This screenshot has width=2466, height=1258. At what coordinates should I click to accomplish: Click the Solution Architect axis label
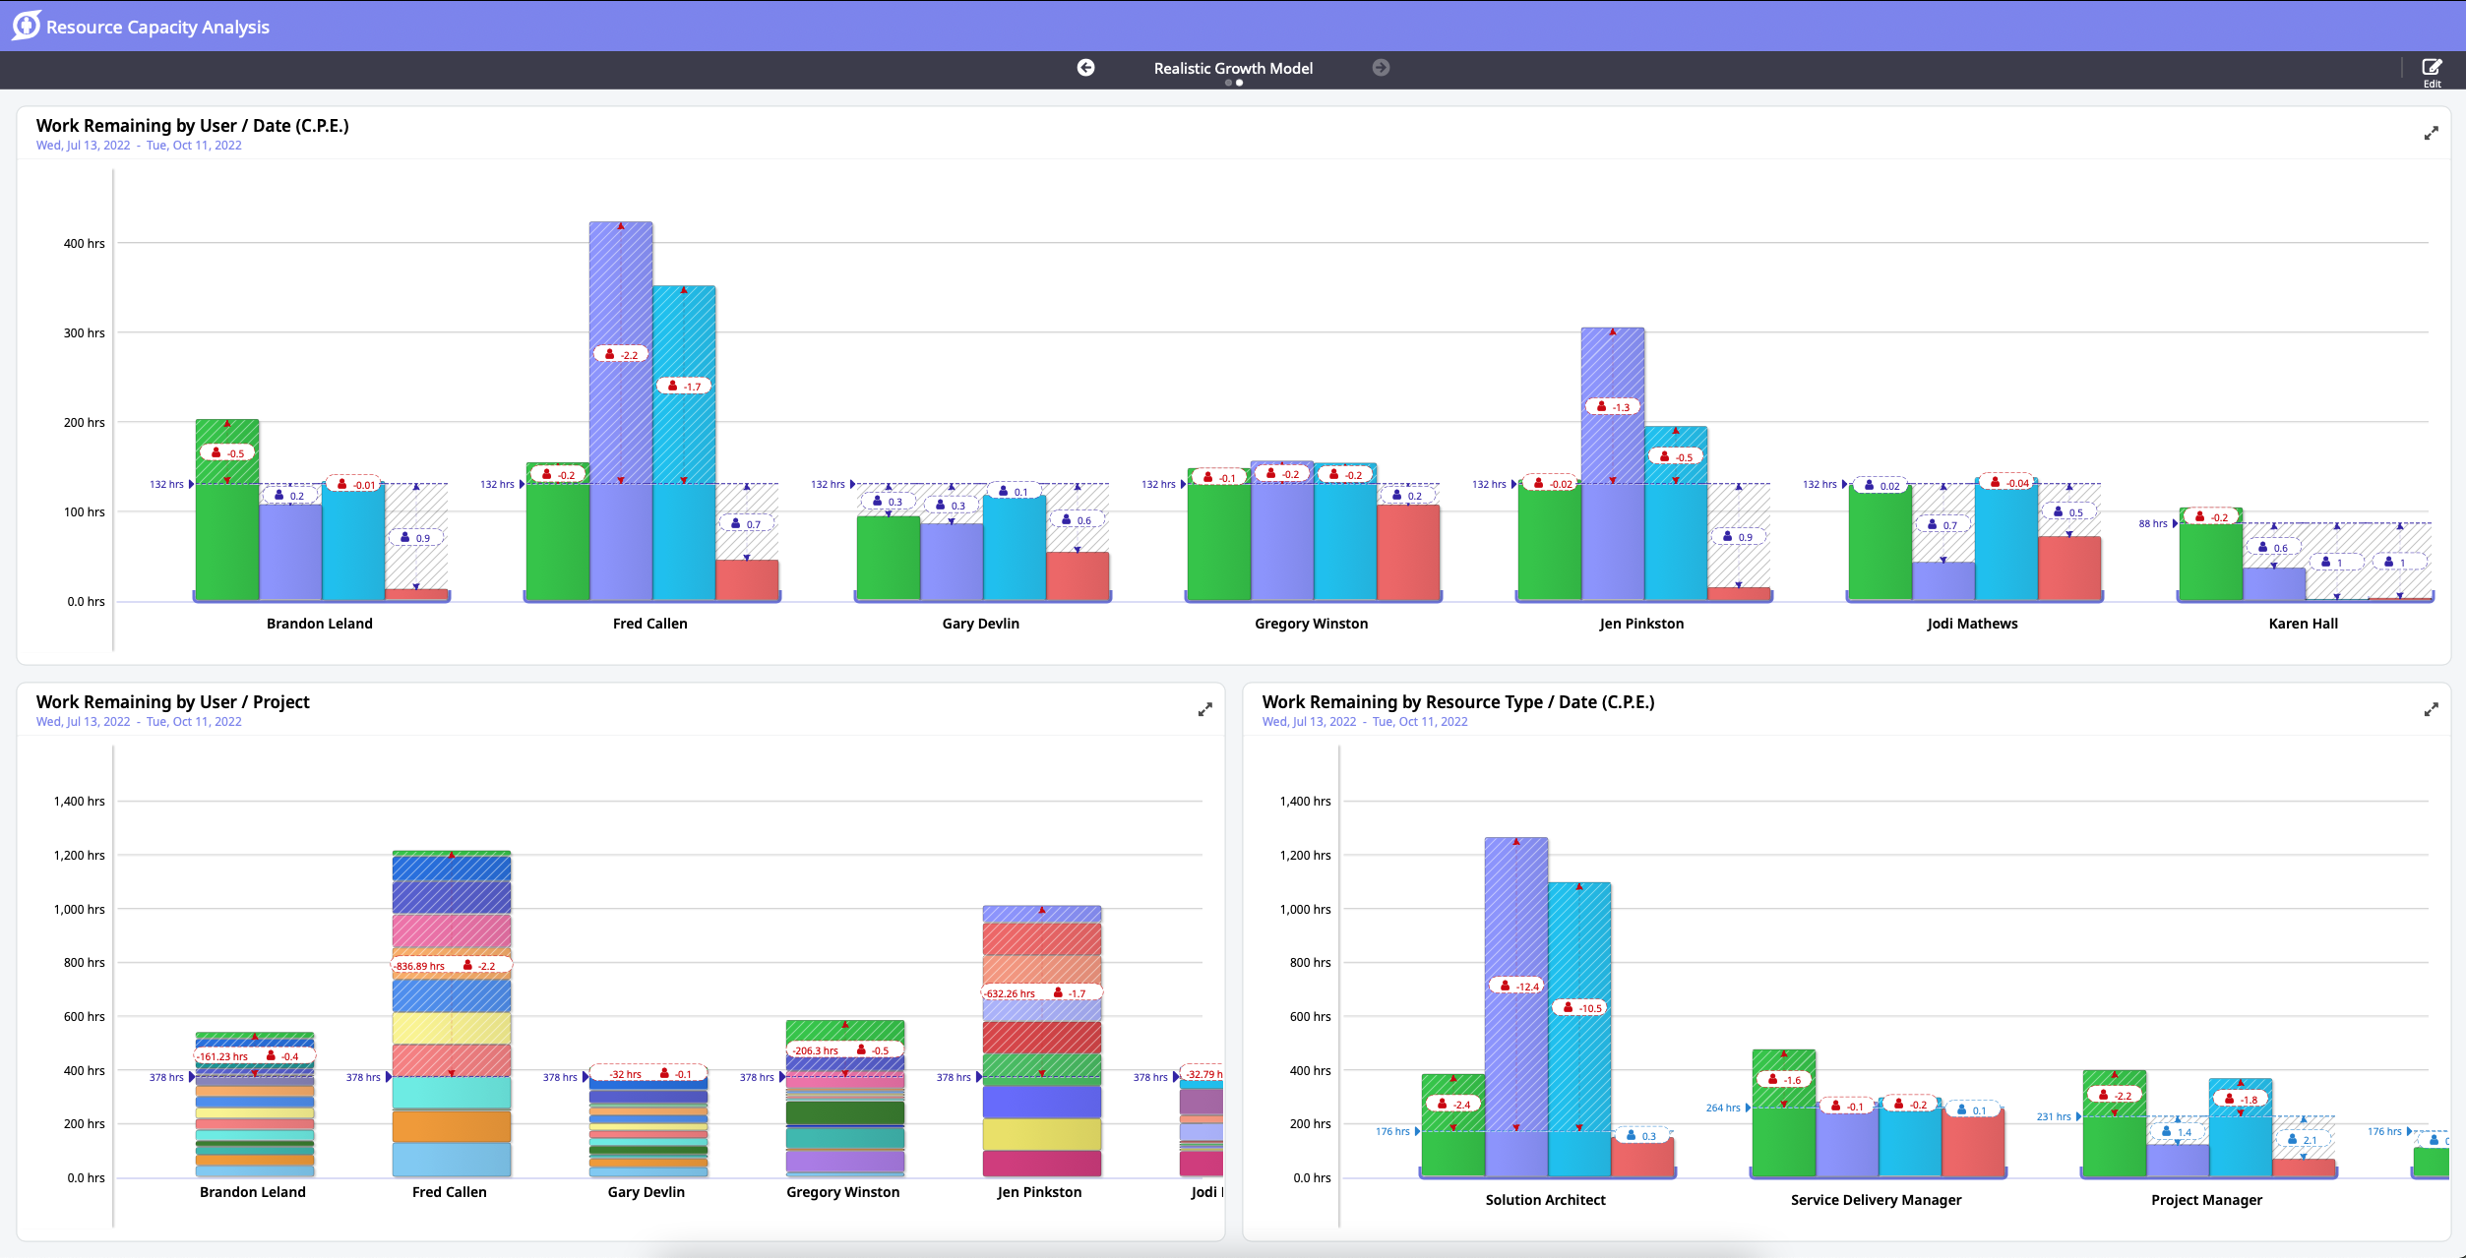(x=1545, y=1200)
